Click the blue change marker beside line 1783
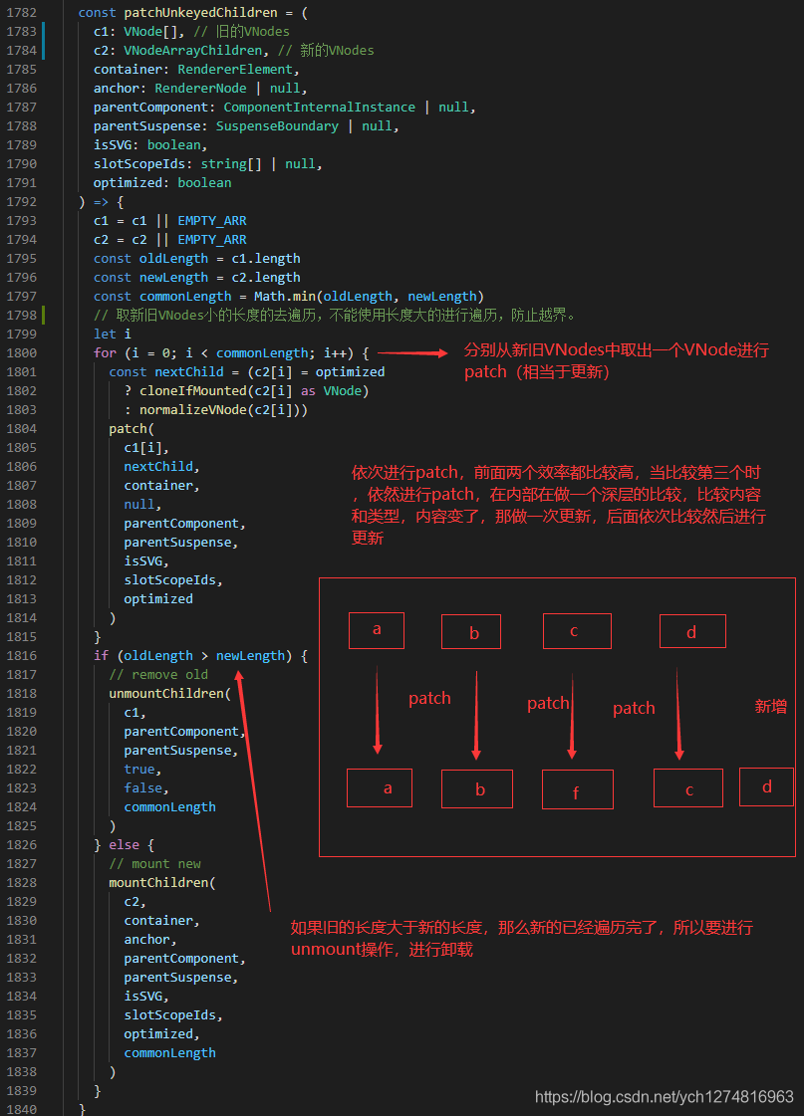 (x=44, y=41)
